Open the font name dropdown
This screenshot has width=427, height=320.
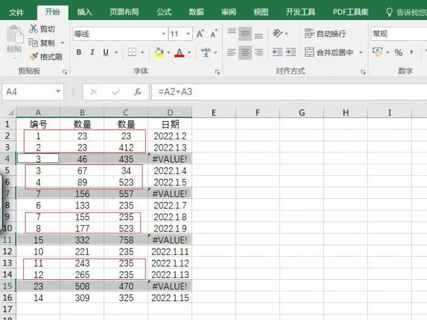coord(164,34)
